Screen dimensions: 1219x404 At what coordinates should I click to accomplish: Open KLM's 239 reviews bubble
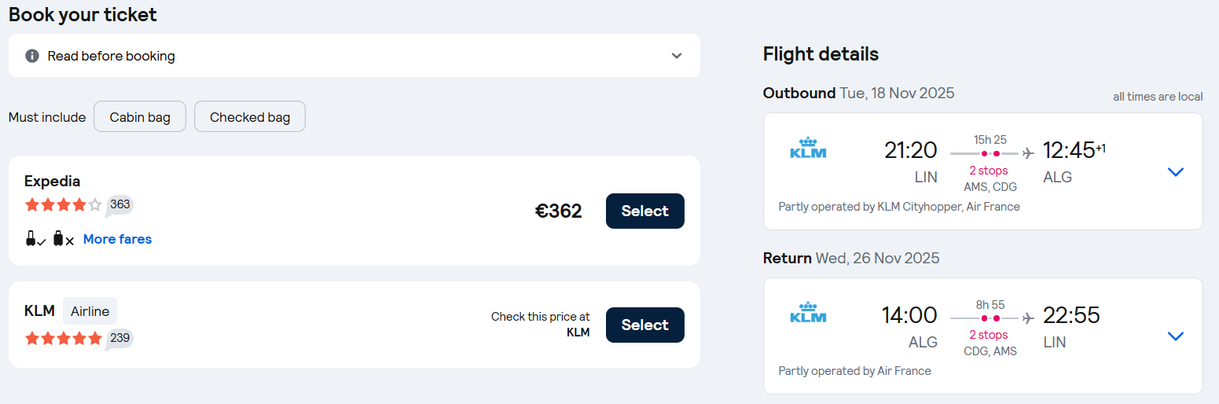point(119,338)
